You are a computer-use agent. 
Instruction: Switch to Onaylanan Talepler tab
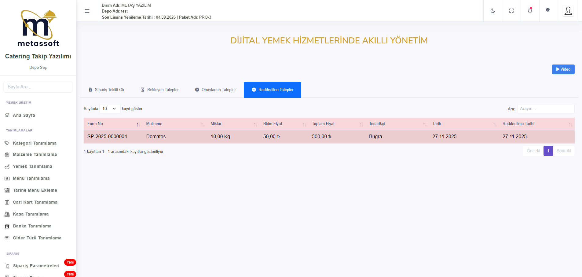215,90
